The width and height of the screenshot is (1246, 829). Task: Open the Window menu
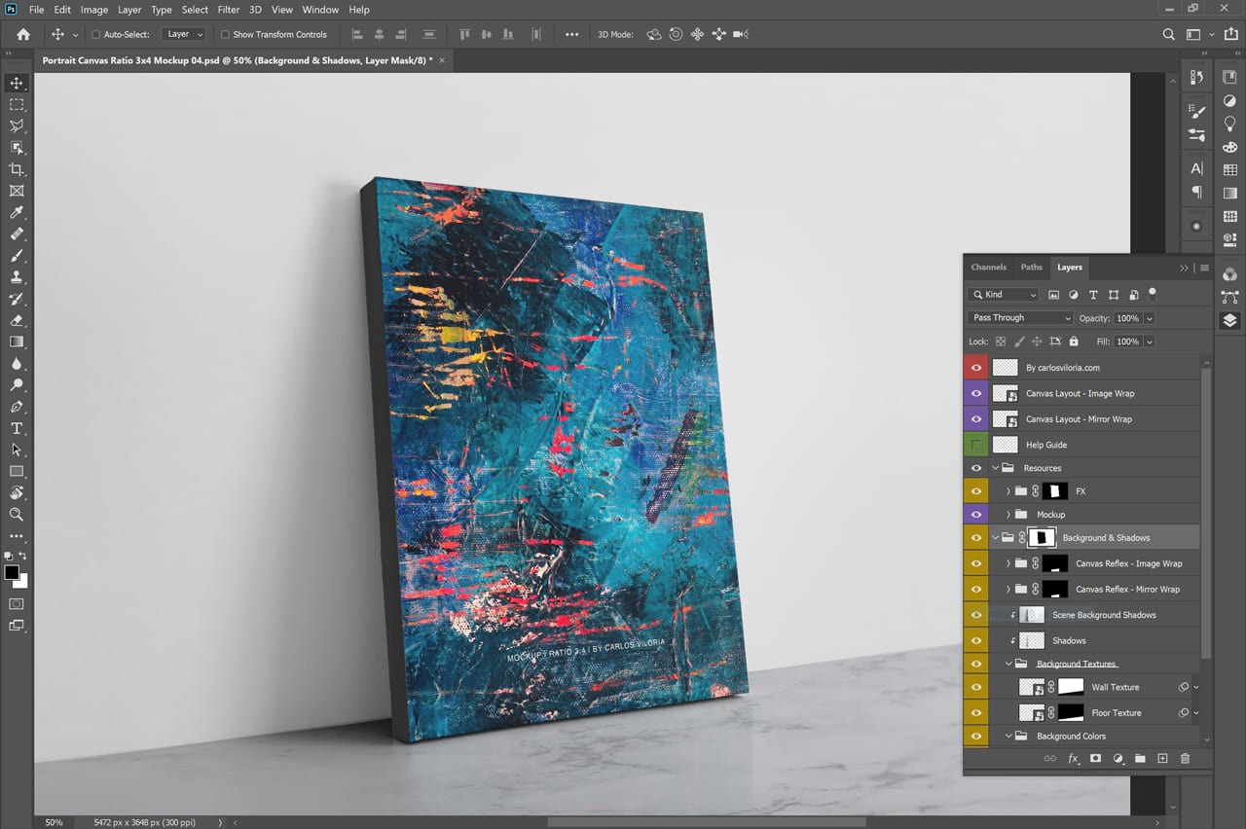pos(320,10)
